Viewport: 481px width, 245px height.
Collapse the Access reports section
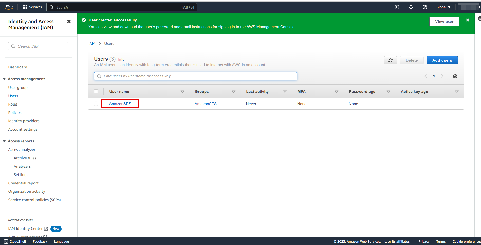click(x=4, y=141)
